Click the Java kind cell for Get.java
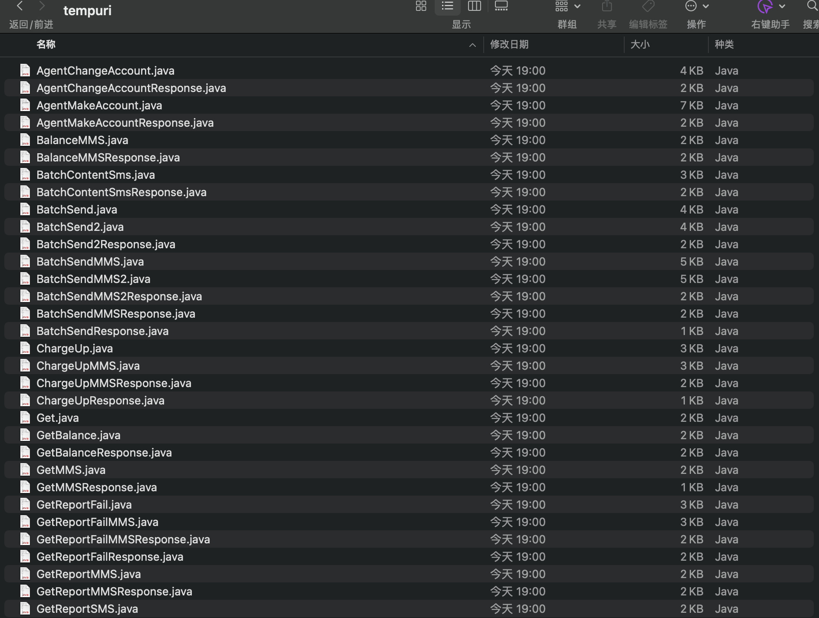Viewport: 819px width, 618px height. [726, 418]
